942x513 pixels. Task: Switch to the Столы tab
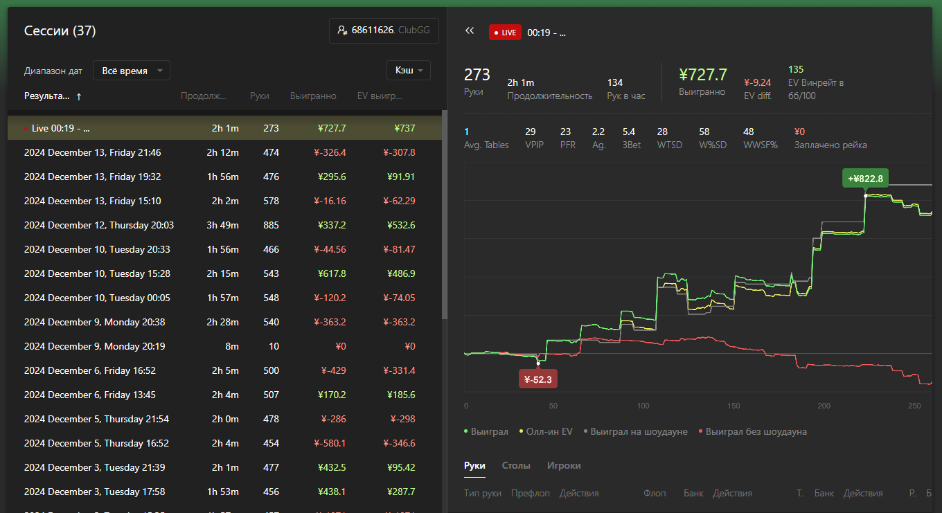click(516, 466)
